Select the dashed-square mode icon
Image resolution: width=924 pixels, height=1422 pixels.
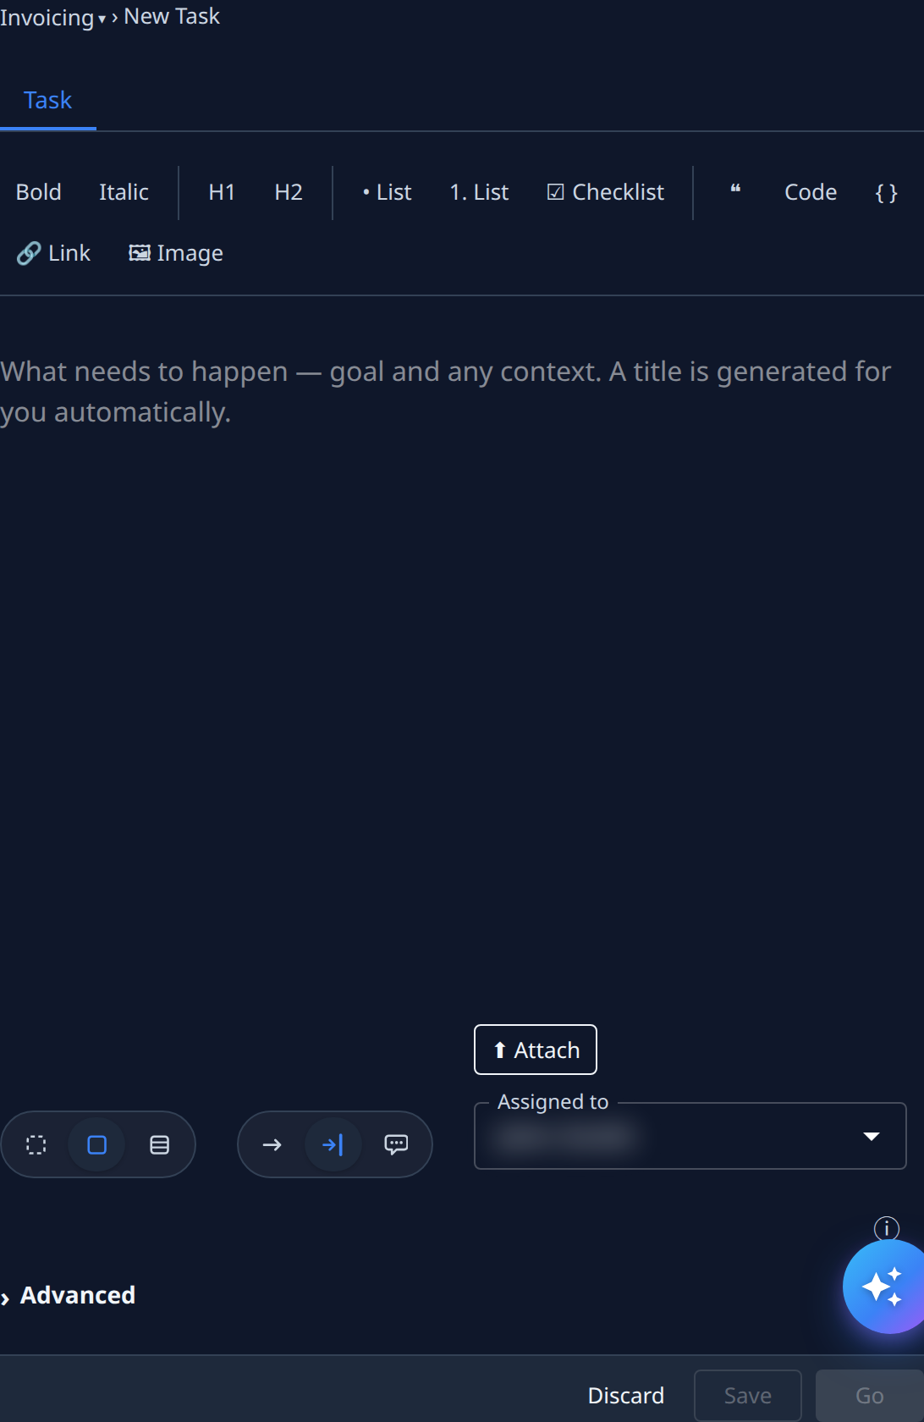pos(36,1144)
